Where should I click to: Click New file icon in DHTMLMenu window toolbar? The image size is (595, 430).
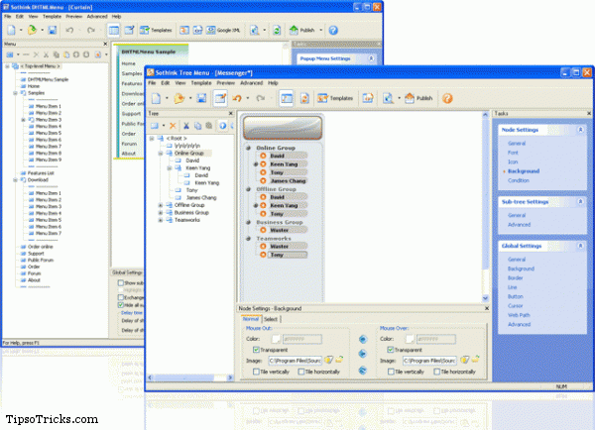11,30
